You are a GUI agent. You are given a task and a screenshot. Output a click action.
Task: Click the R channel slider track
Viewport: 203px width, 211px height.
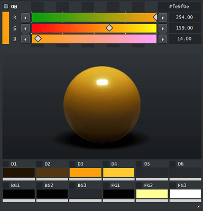[94, 17]
